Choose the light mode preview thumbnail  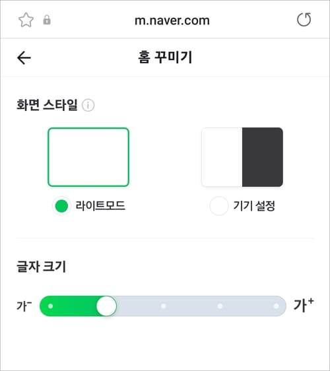tap(88, 157)
